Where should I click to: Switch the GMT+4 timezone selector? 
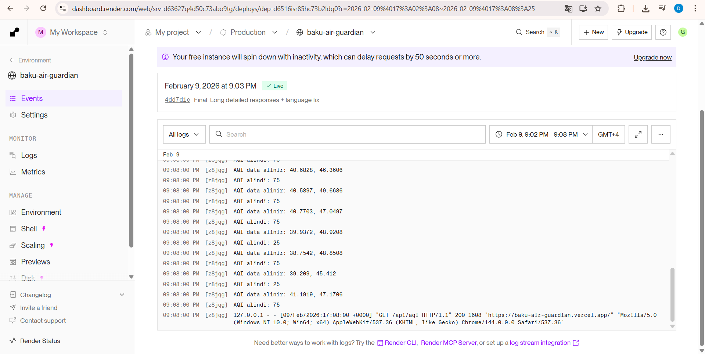[608, 134]
